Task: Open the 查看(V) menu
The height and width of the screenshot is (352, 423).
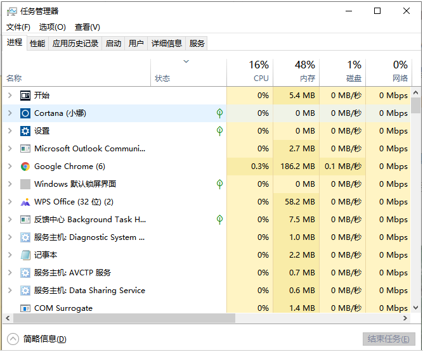Action: point(88,27)
